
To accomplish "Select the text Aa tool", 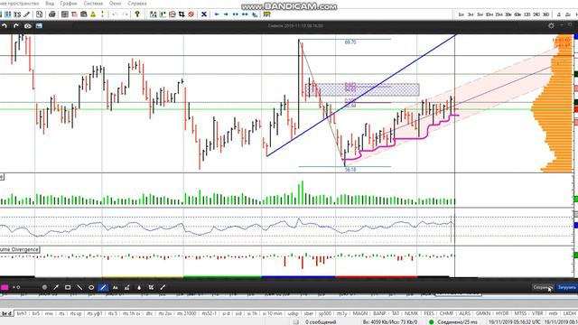I will point(115,287).
